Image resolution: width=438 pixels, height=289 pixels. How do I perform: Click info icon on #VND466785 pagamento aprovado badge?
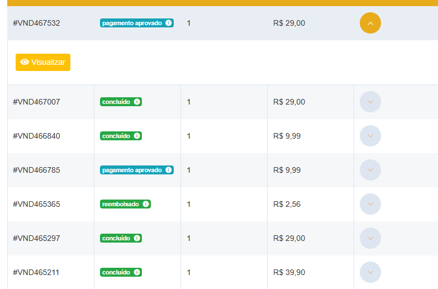(169, 170)
